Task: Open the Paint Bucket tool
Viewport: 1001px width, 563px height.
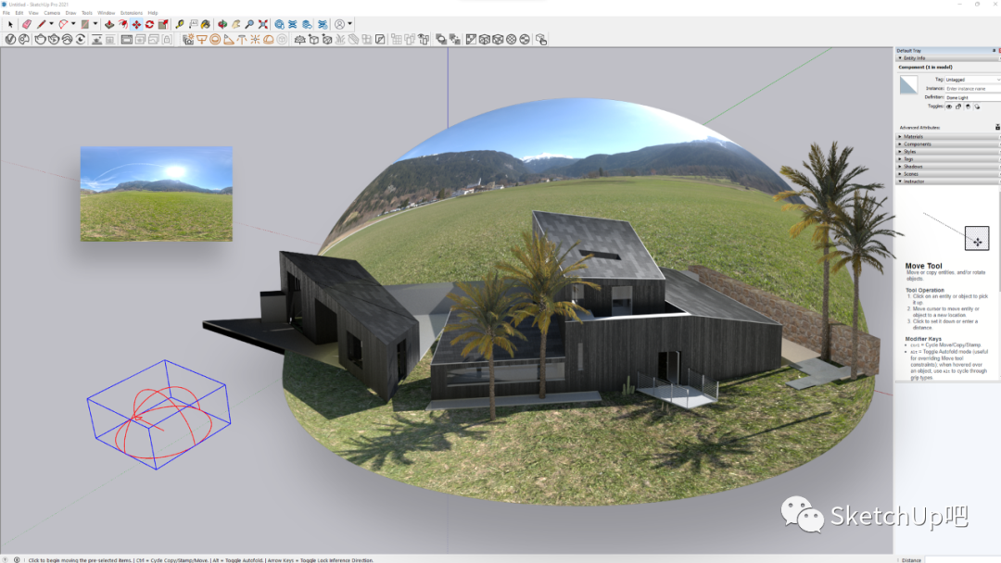Action: click(206, 24)
